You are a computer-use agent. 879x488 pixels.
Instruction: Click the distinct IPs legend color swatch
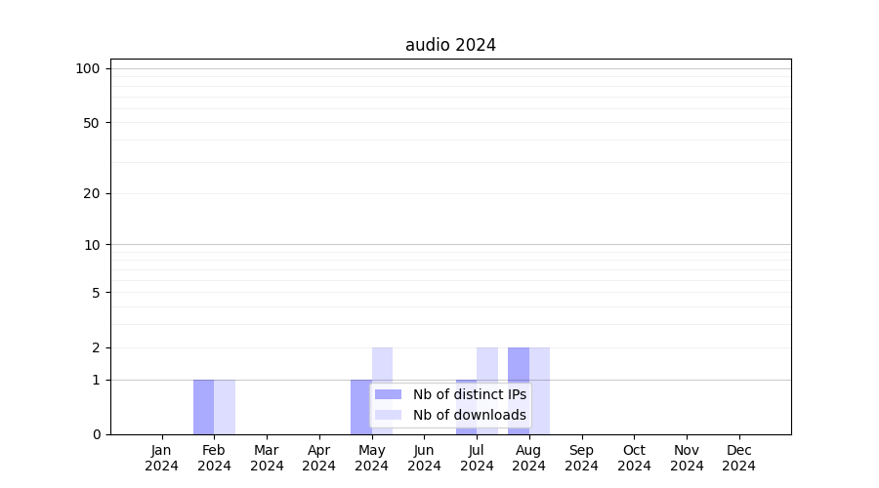(x=388, y=394)
